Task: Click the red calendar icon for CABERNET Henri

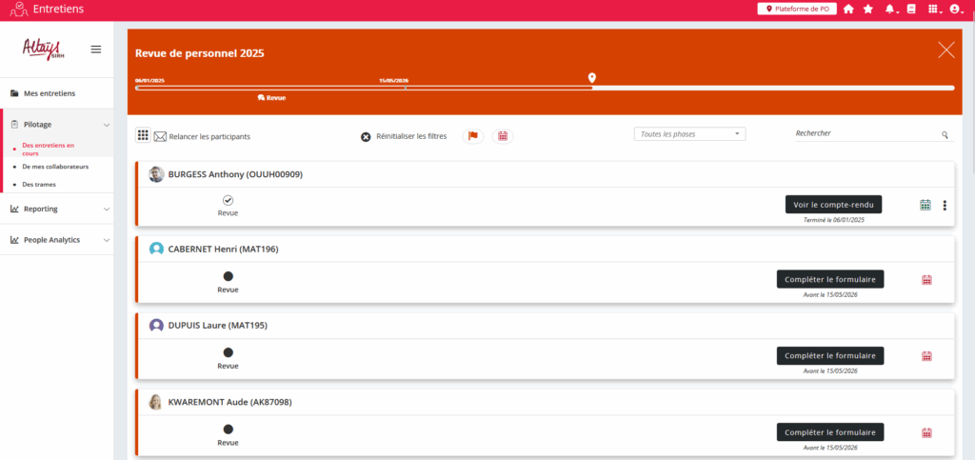Action: click(926, 280)
